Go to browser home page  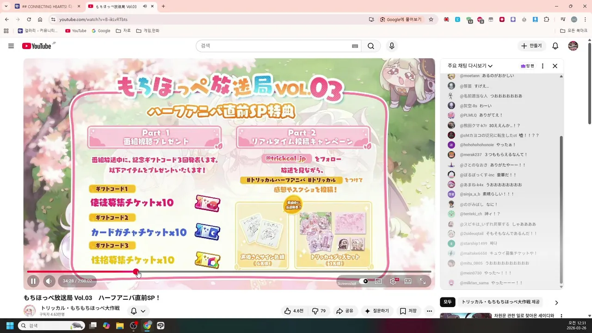point(40,19)
